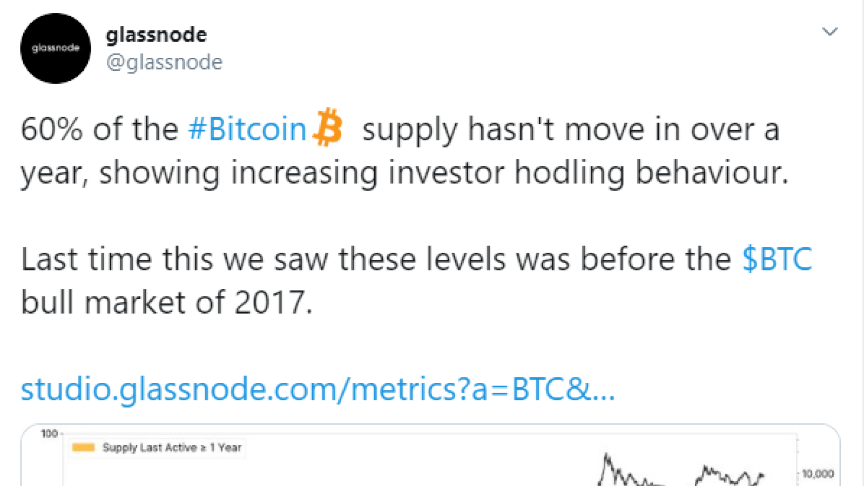Click the orange Bitcoin emoji icon
Image resolution: width=864 pixels, height=486 pixels.
click(x=328, y=127)
